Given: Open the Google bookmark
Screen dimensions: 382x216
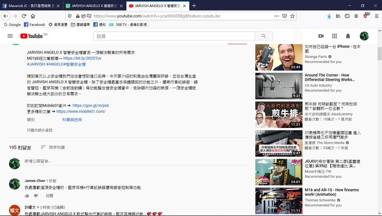Looking at the screenshot, I should pyautogui.click(x=12, y=24).
